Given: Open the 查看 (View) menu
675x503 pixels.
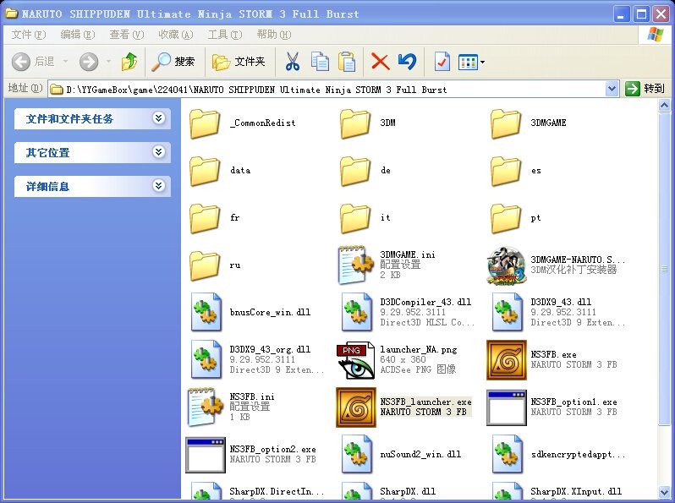Looking at the screenshot, I should click(125, 35).
